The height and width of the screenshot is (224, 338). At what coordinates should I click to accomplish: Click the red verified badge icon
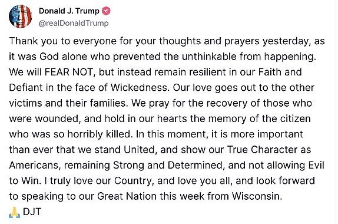pyautogui.click(x=106, y=11)
